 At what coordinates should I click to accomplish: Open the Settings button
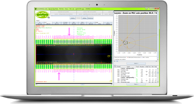click(84, 18)
